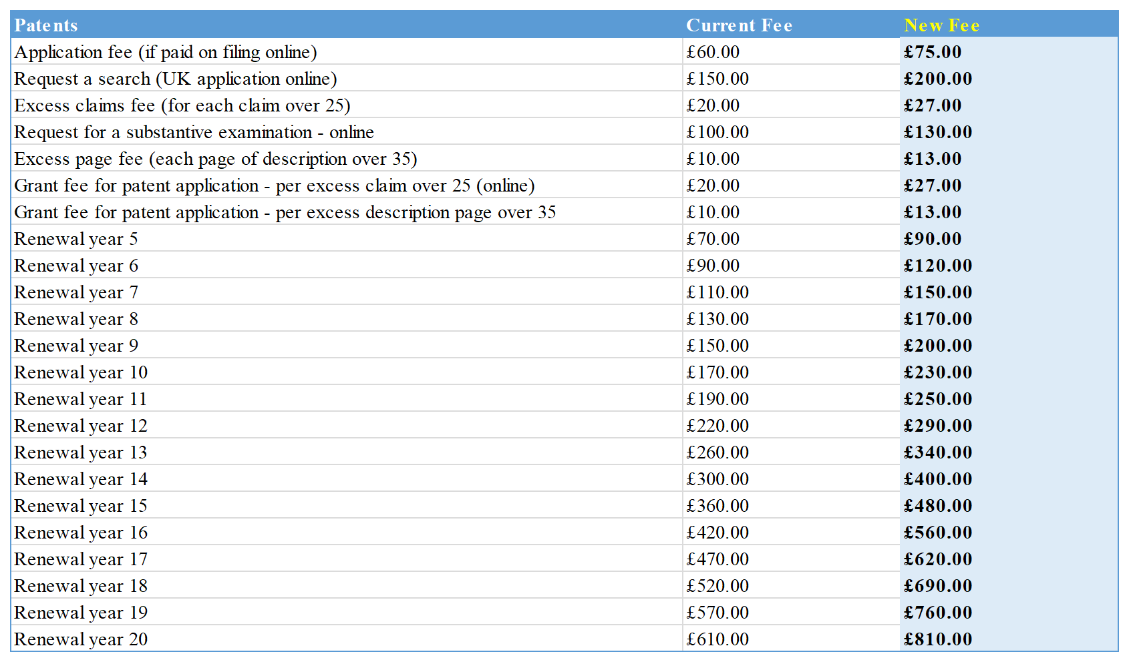Select the Request a search row label
The width and height of the screenshot is (1129, 662).
pos(175,79)
